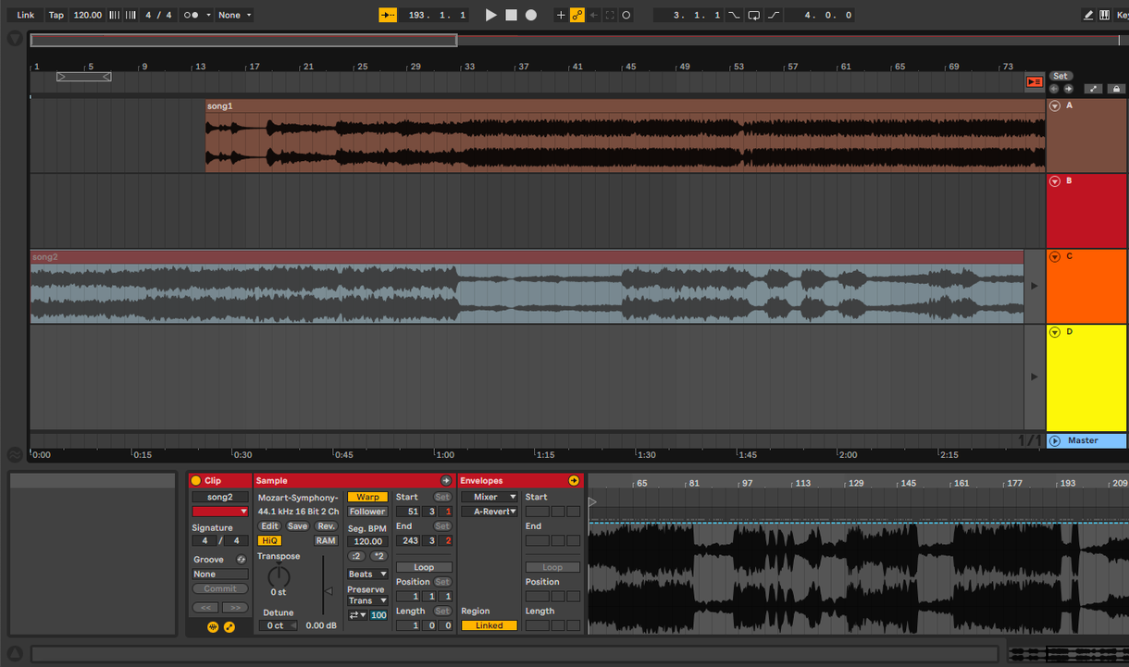Toggle the Automation Arm button
Screen dimensions: 1129x667
point(577,15)
